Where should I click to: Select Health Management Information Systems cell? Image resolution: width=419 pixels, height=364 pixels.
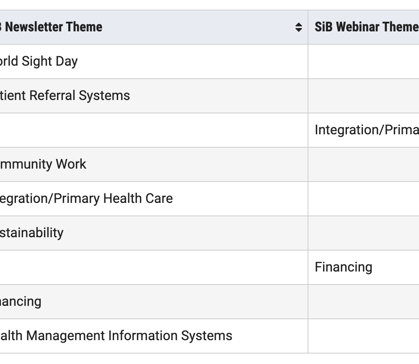(154, 336)
